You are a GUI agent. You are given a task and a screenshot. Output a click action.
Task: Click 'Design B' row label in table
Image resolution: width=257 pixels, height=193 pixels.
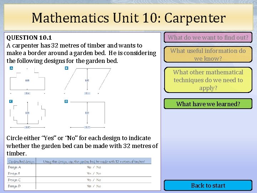click(14, 173)
